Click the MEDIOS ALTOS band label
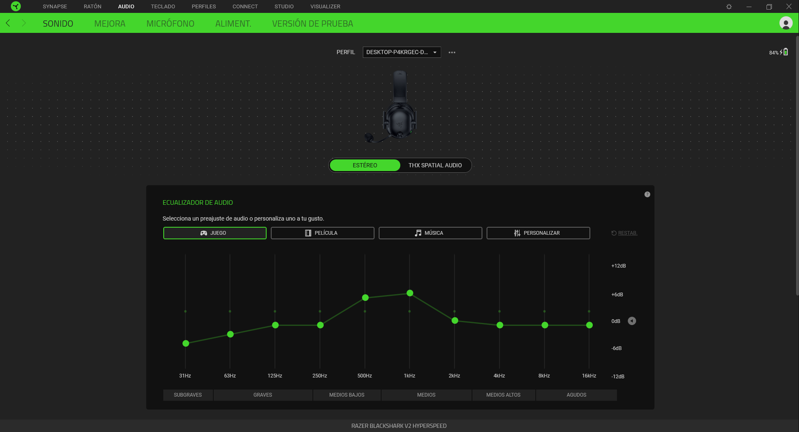The height and width of the screenshot is (432, 799). [503, 395]
